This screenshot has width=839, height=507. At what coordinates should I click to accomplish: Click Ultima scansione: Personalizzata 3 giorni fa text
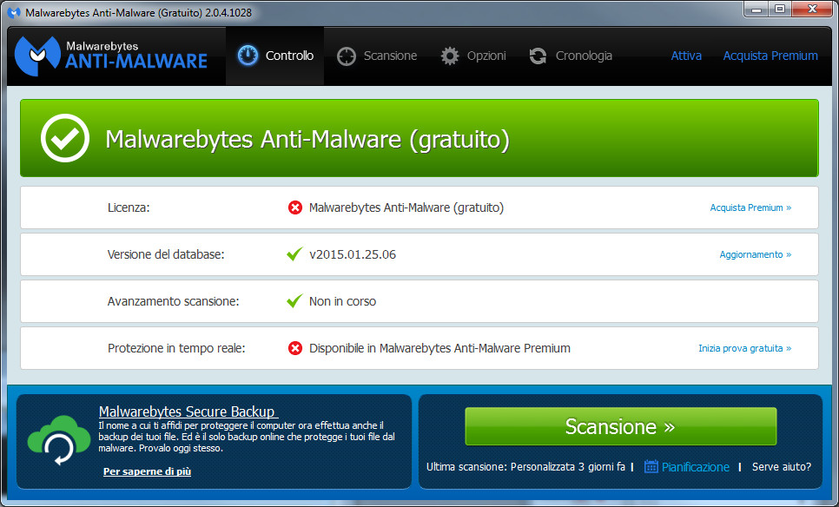pos(525,467)
